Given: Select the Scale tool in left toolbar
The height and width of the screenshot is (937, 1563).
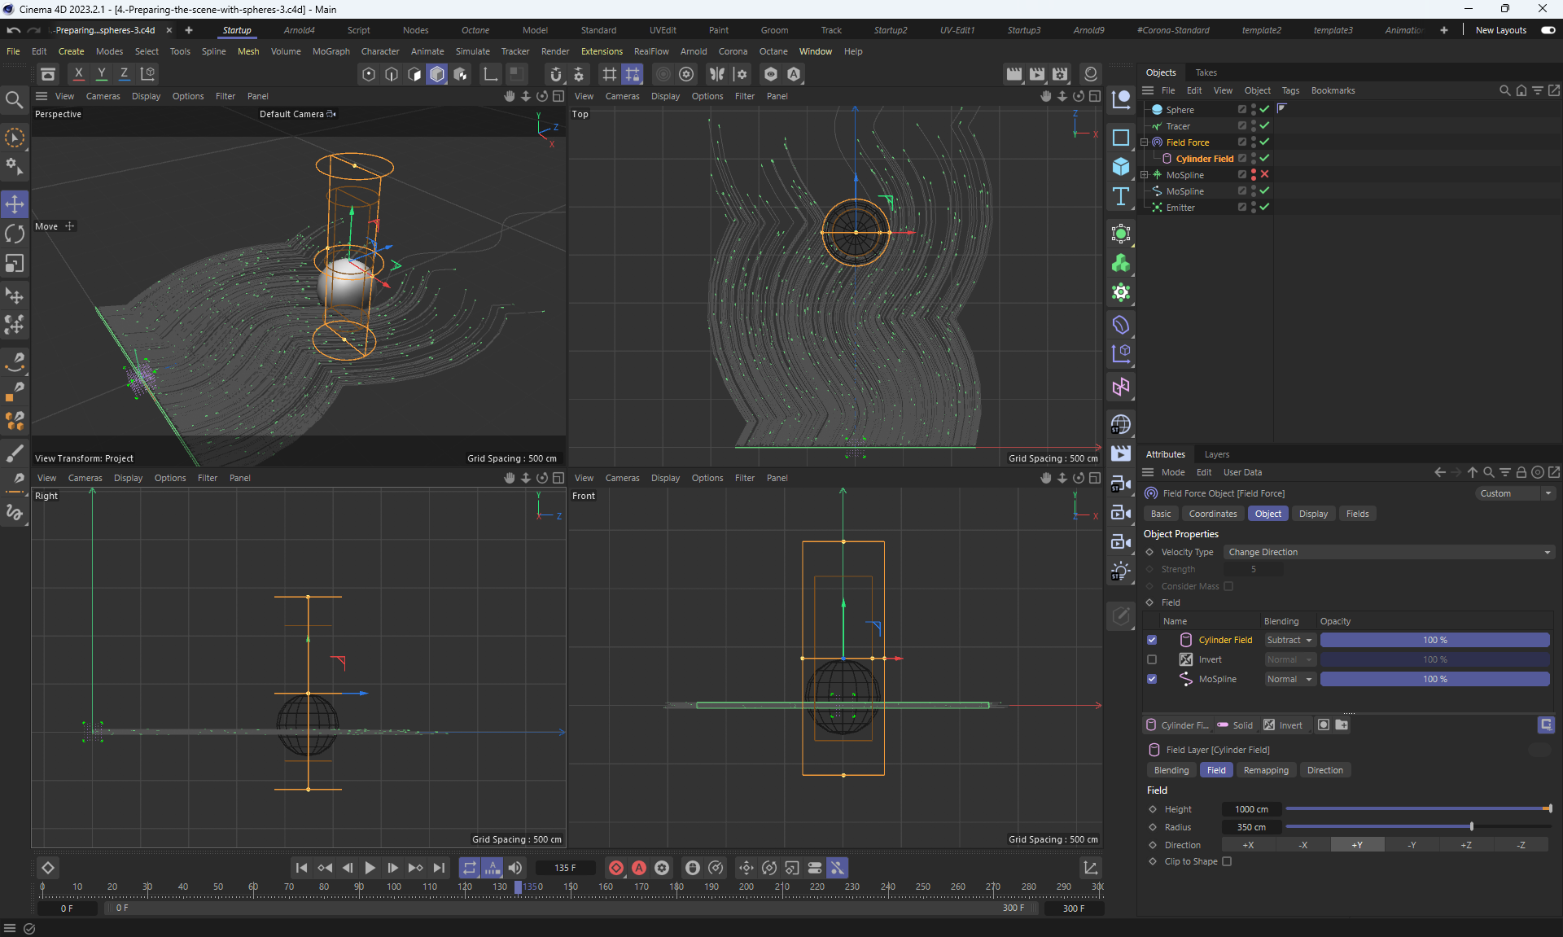Looking at the screenshot, I should pyautogui.click(x=15, y=264).
